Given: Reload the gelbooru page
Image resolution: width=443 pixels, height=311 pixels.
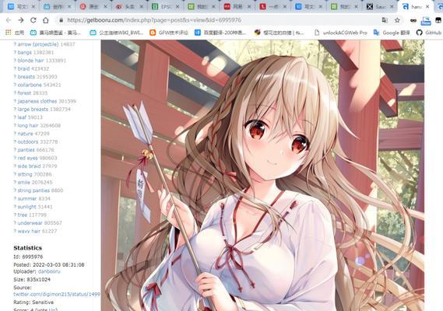Looking at the screenshot, I should [33, 20].
